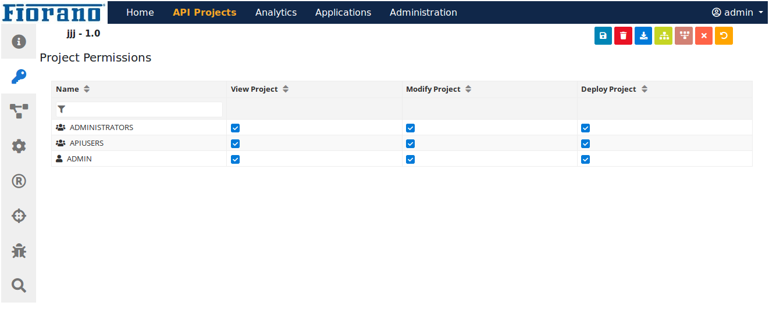This screenshot has width=769, height=313.
Task: Go to the Analytics menu
Action: tap(276, 12)
